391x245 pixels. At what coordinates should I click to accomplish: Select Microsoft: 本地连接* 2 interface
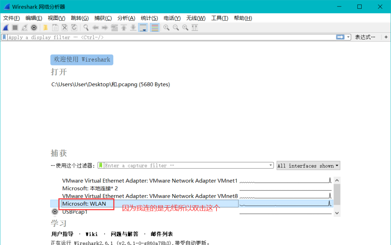[90, 189]
